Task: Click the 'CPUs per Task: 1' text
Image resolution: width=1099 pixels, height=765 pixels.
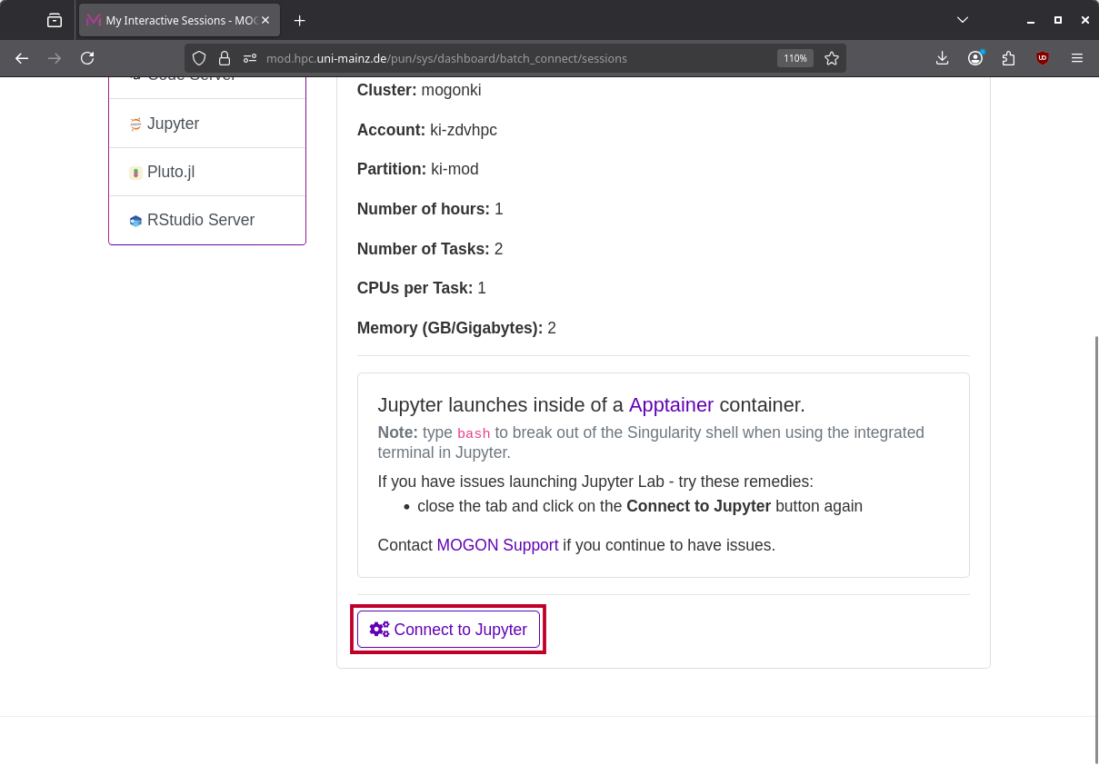Action: (422, 288)
